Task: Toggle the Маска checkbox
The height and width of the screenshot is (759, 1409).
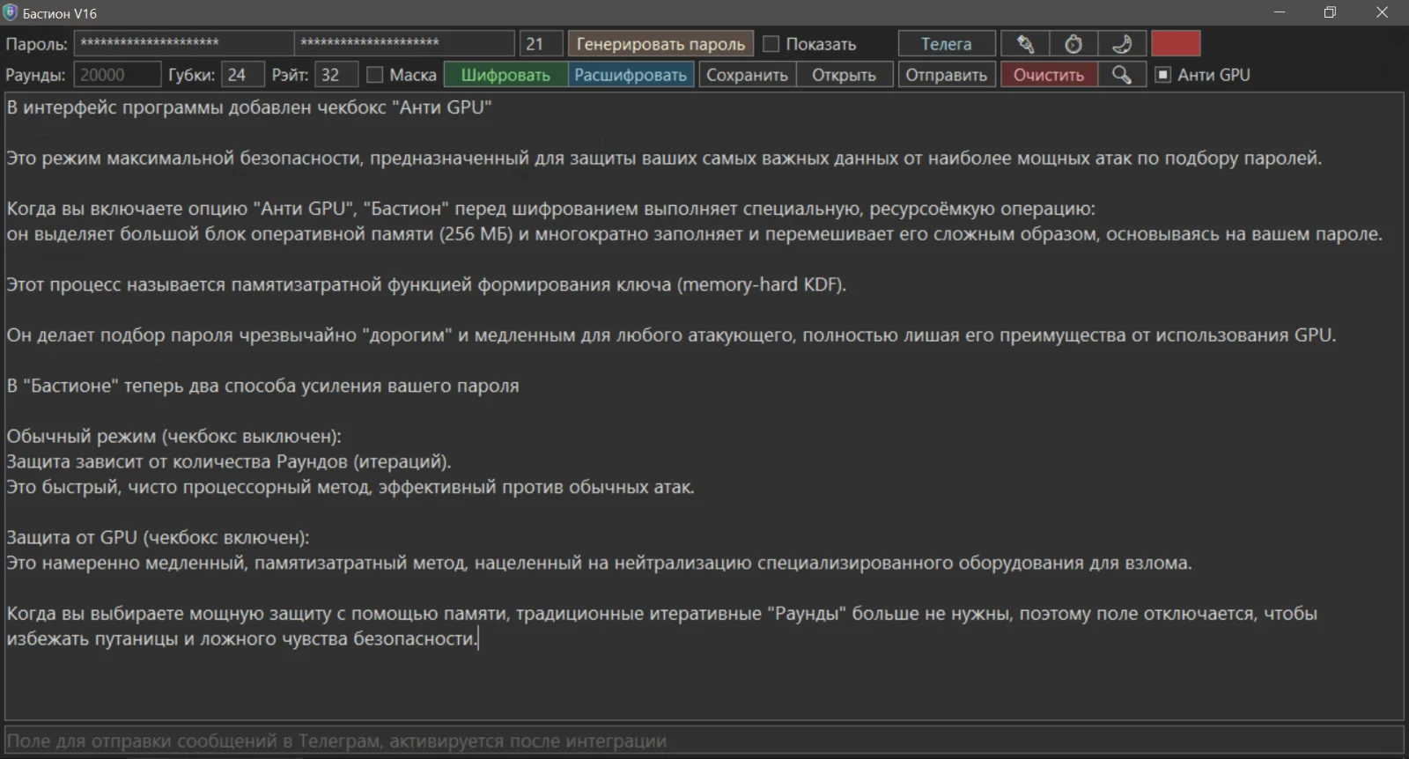Action: pyautogui.click(x=375, y=75)
